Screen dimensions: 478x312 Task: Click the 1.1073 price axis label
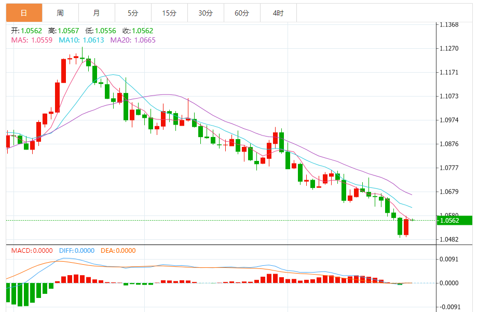coord(449,96)
